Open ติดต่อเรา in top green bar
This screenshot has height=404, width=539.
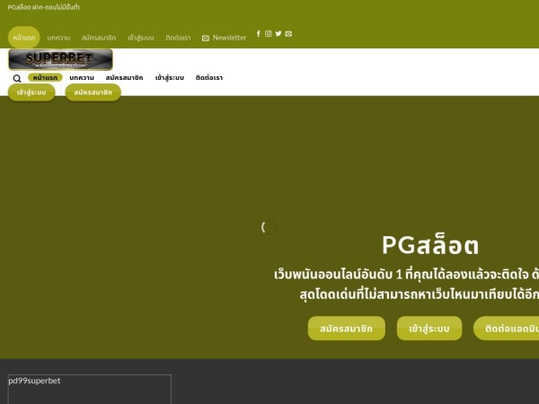[178, 38]
